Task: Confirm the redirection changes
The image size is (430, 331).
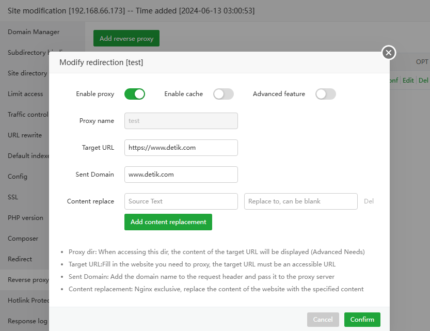Action: point(362,320)
